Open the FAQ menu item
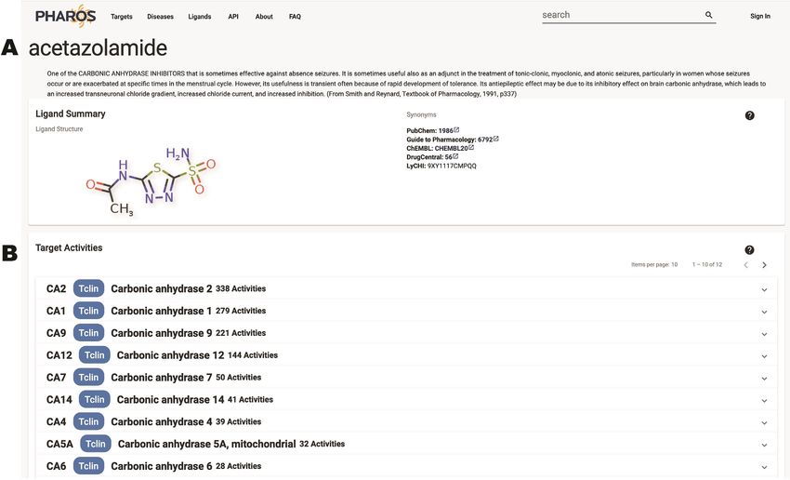The width and height of the screenshot is (790, 480). coord(295,17)
